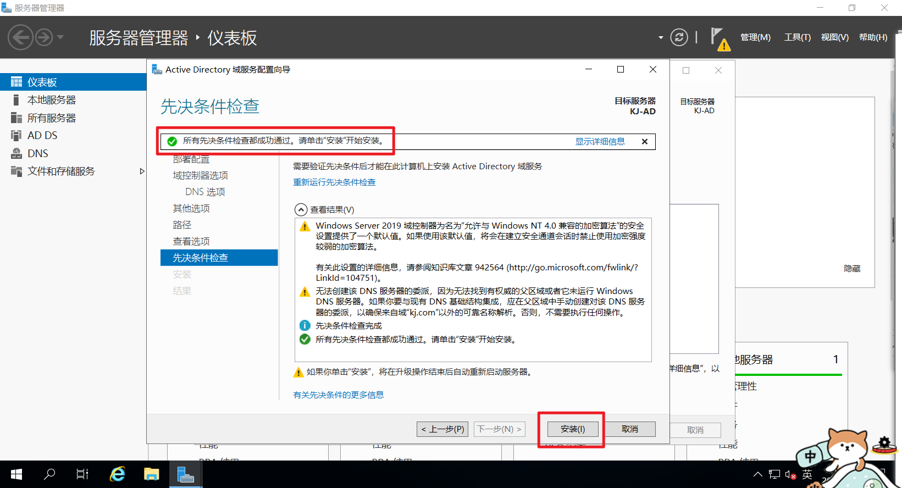Open Task View on taskbar

pos(82,474)
